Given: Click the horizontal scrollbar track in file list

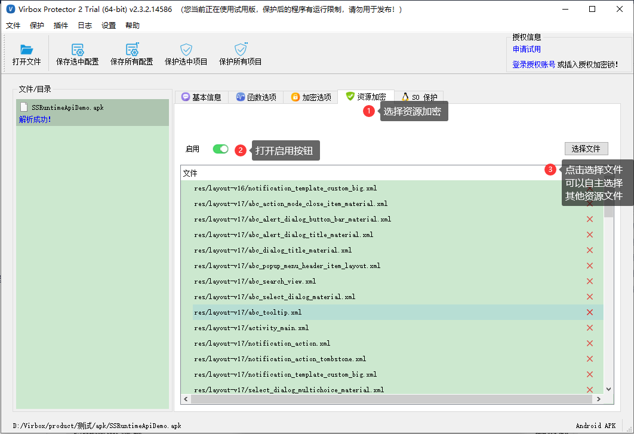Looking at the screenshot, I should pos(392,399).
